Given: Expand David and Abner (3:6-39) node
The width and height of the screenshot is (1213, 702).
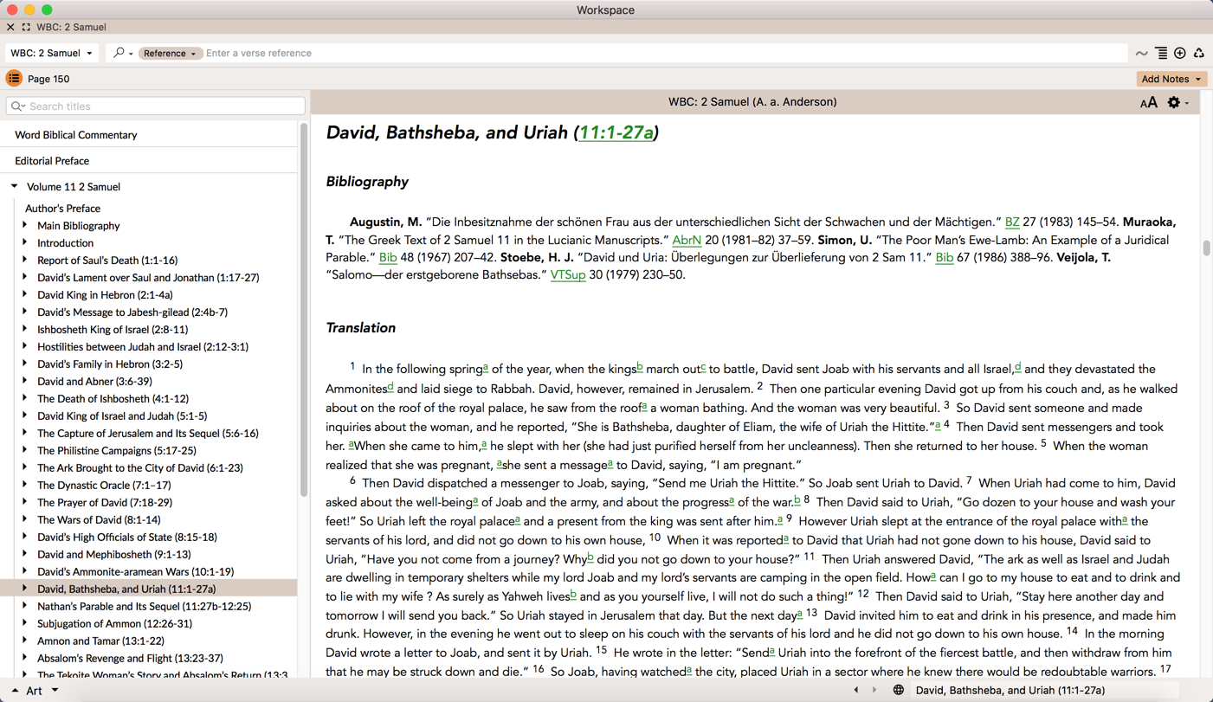Looking at the screenshot, I should coord(25,381).
